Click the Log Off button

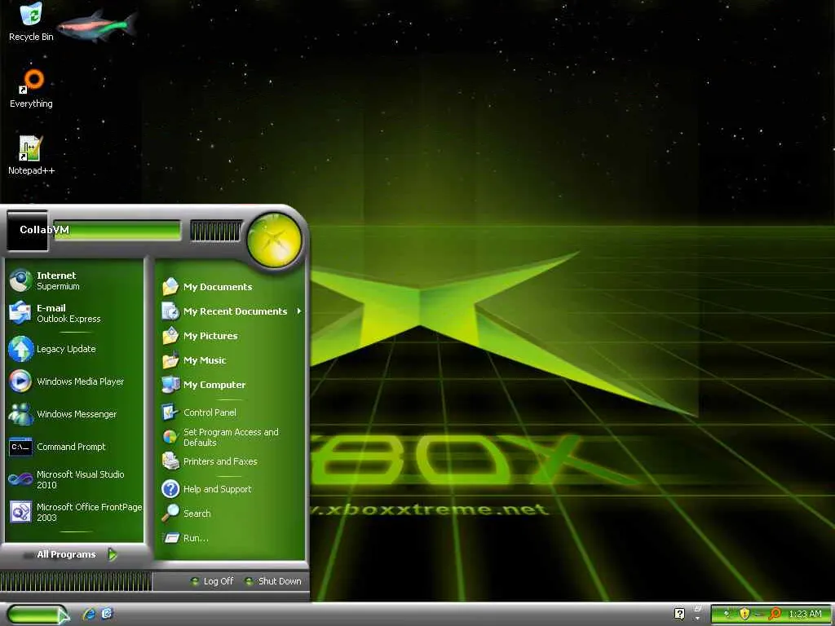point(212,581)
